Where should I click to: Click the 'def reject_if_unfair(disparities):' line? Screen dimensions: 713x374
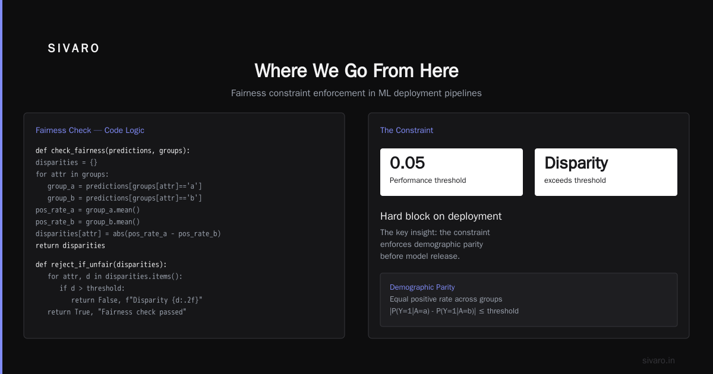coord(102,265)
